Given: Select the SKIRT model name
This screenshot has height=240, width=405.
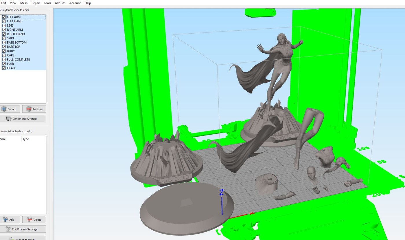Looking at the screenshot, I should [x=10, y=38].
